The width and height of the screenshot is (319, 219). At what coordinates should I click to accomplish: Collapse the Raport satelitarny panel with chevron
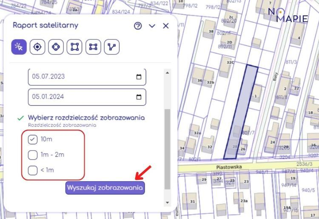152,26
